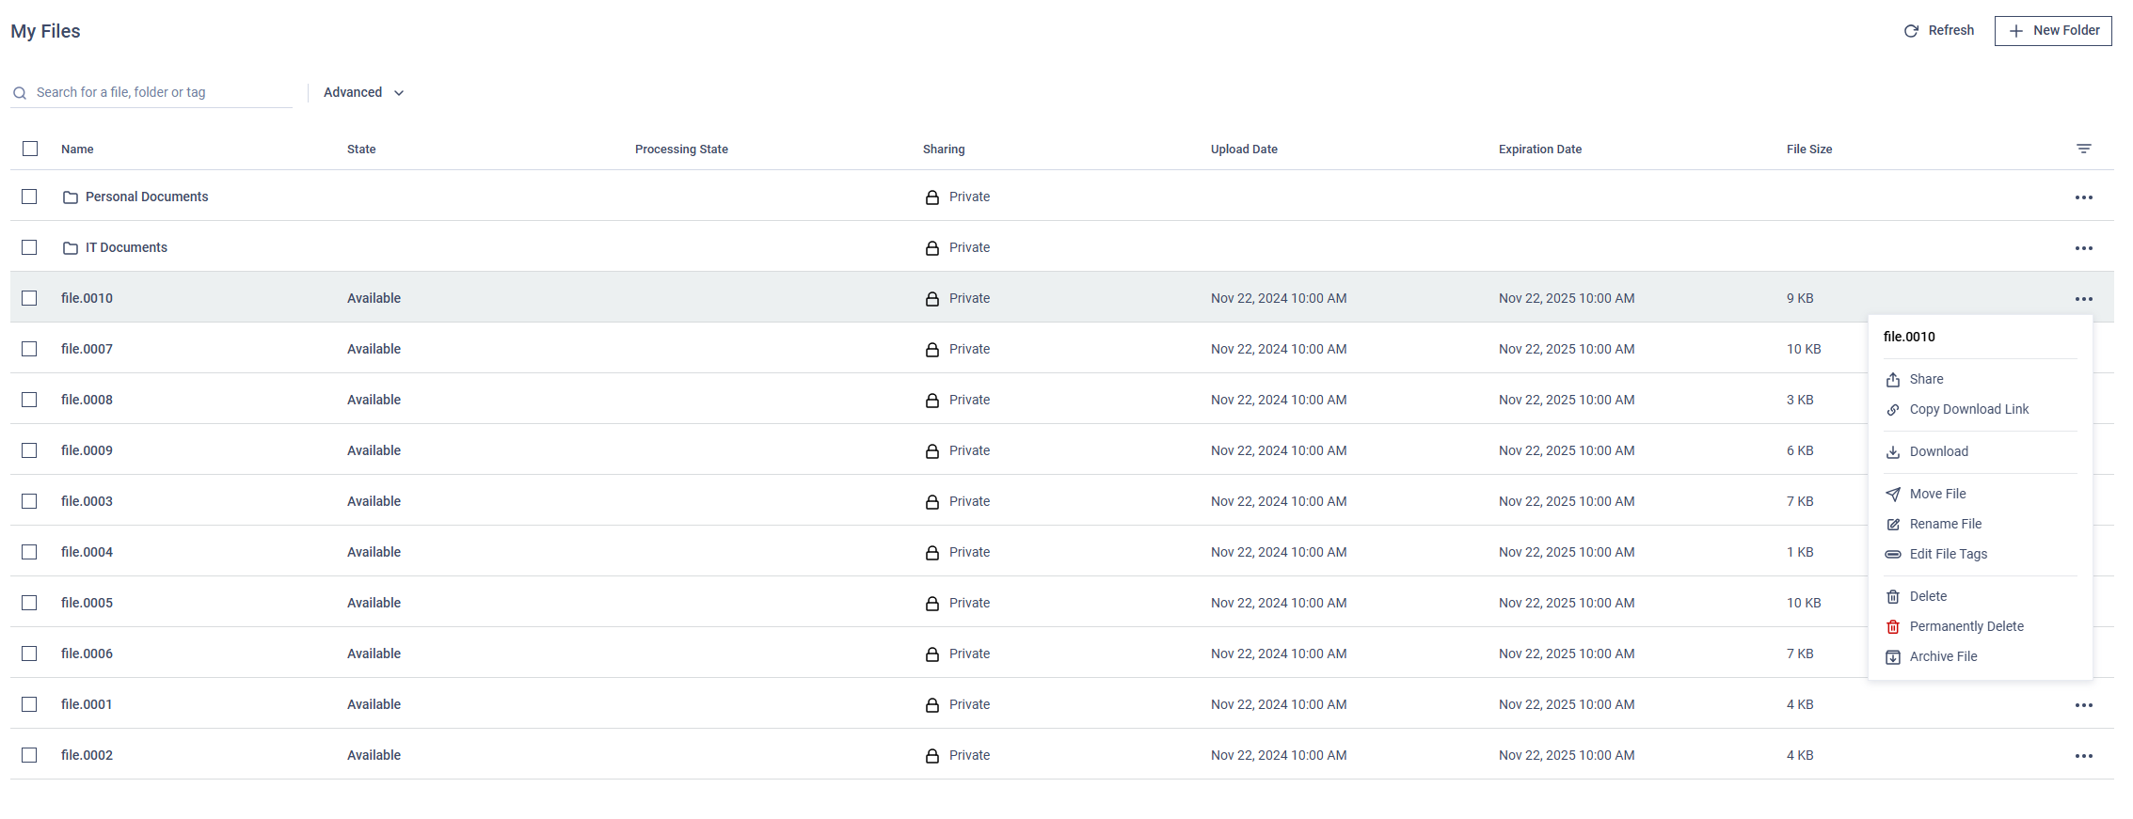2133x819 pixels.
Task: Sort by the Name column header
Action: tap(77, 149)
